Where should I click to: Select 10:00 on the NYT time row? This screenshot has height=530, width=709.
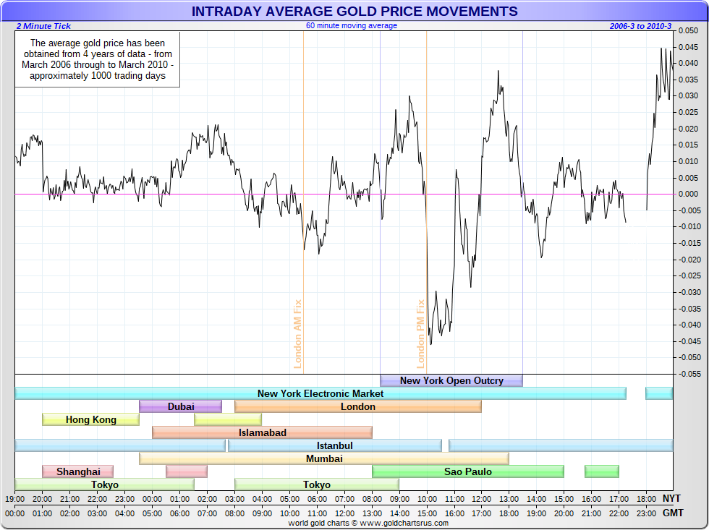pos(427,499)
